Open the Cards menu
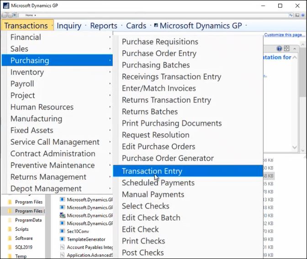Screen dimensions: 307x259 [136, 26]
